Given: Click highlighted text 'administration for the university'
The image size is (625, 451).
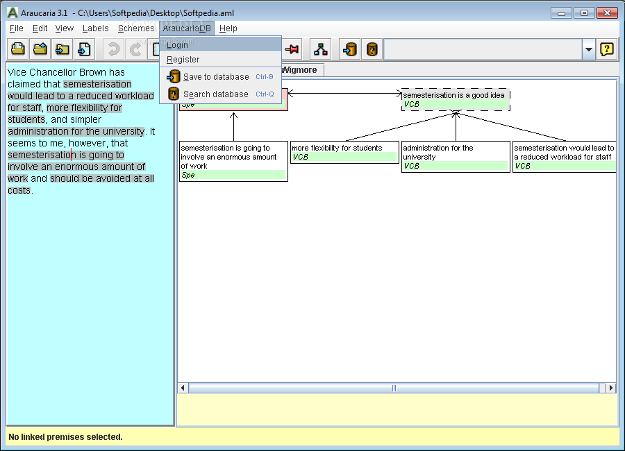Looking at the screenshot, I should click(76, 131).
